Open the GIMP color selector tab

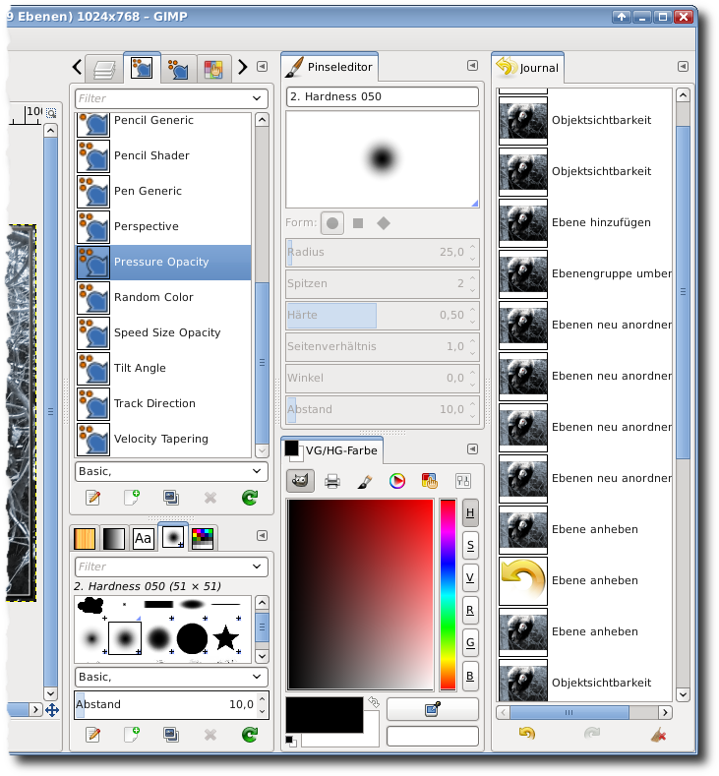[301, 481]
